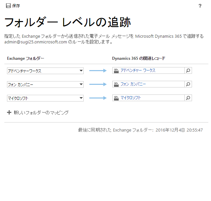Click the account icon beside アドベンチャー ワークス
Viewport: 211px width, 201px height.
tap(116, 71)
